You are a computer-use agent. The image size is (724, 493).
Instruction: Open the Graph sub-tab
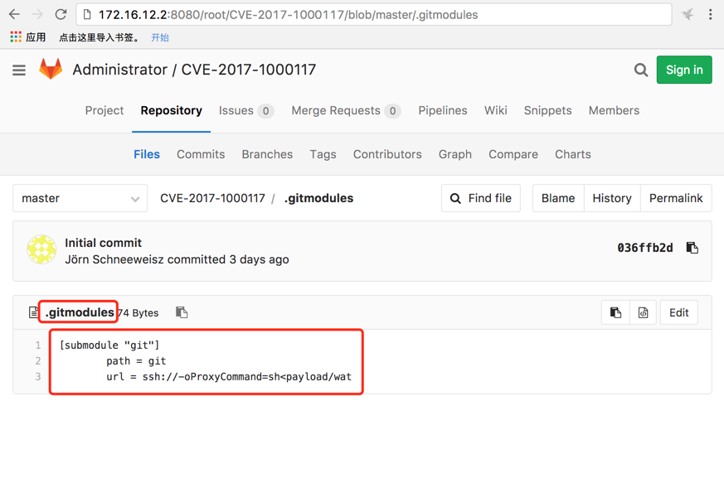[x=455, y=154]
